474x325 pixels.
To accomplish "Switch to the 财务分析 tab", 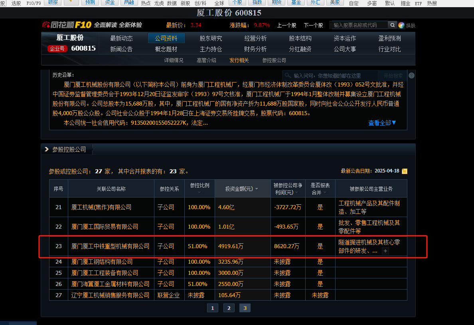I will [x=255, y=49].
